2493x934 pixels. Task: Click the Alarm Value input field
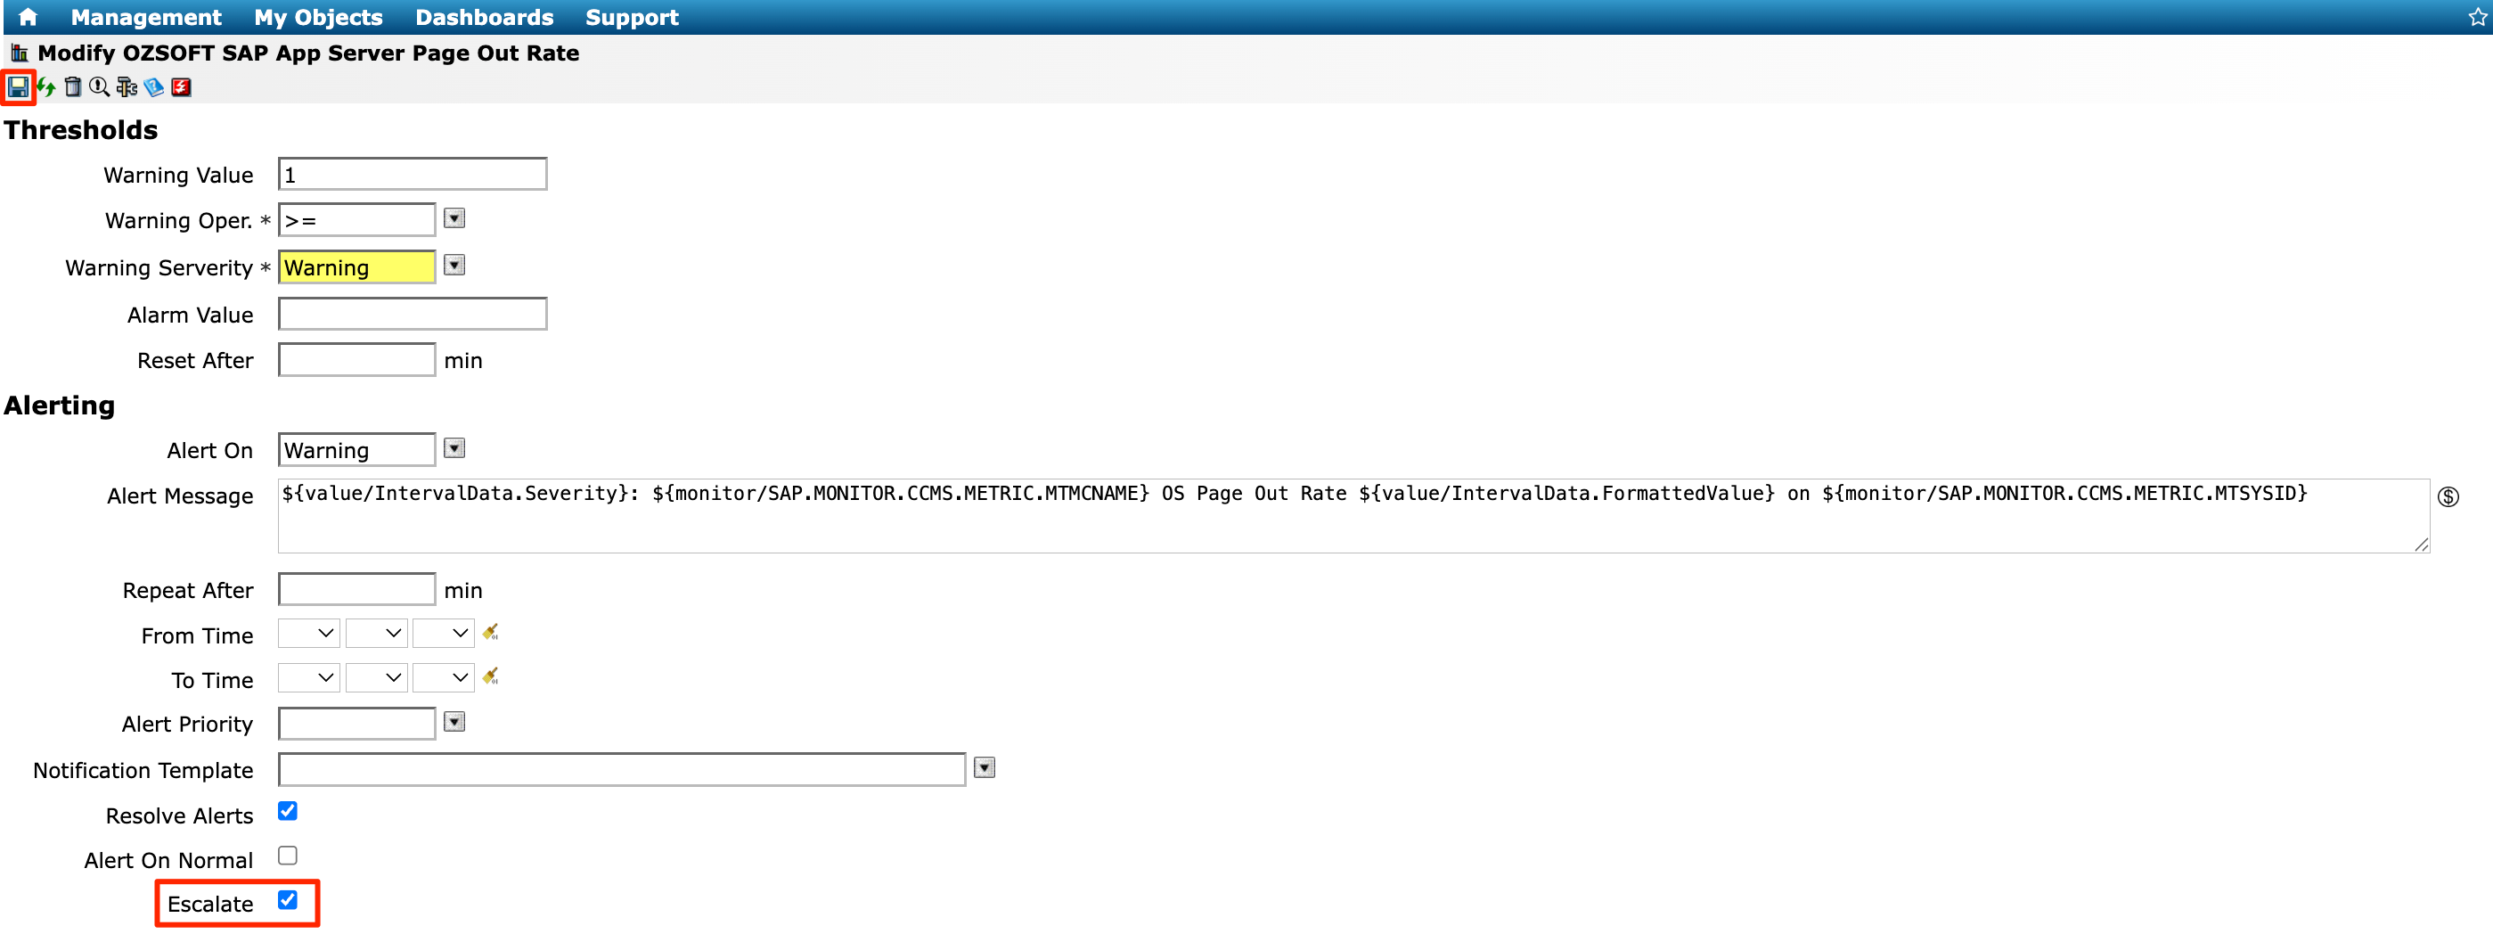(x=413, y=314)
